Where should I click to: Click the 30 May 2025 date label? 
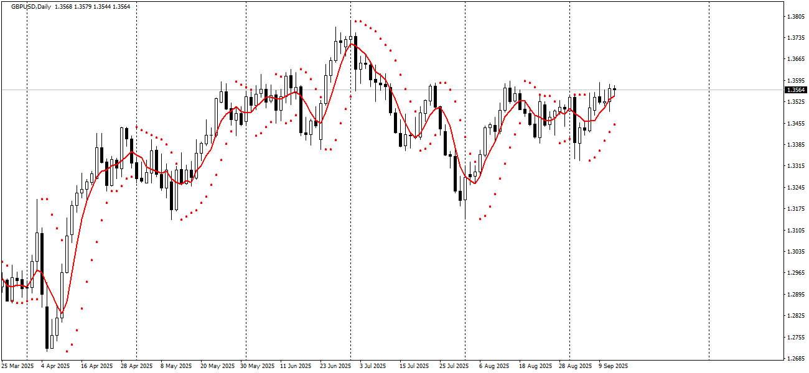(x=256, y=366)
